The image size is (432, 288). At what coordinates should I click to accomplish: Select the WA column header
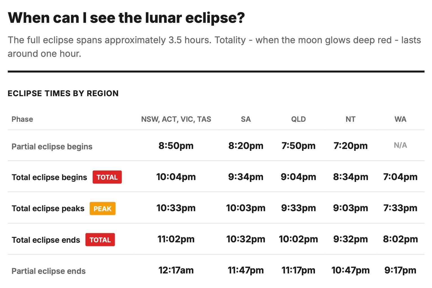(x=400, y=119)
